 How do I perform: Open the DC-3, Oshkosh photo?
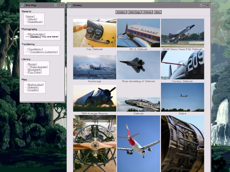click(x=138, y=33)
